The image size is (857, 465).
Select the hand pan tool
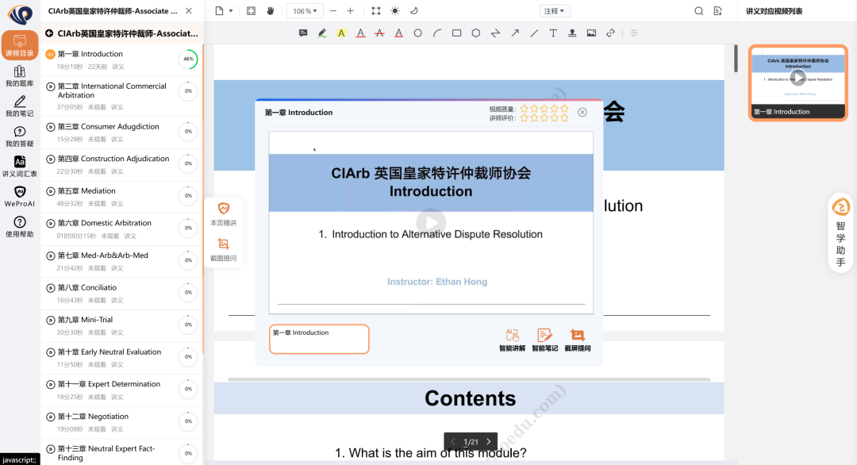coord(270,11)
